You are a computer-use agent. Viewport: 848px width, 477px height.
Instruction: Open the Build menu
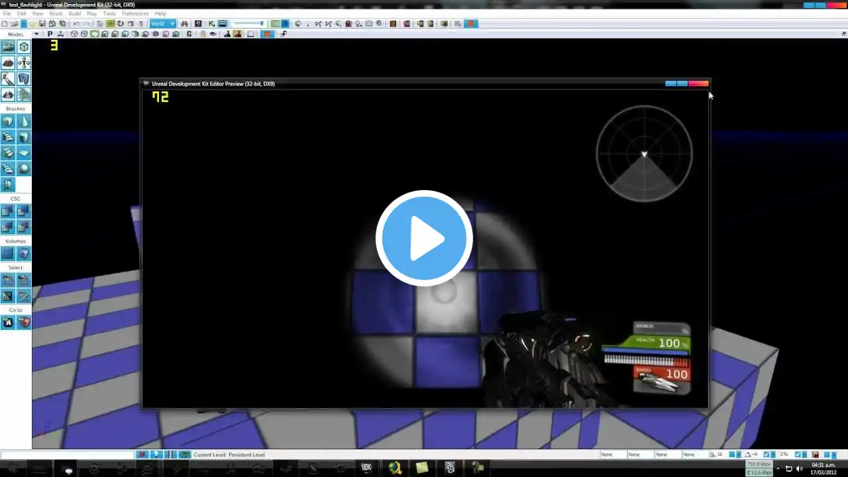pos(75,13)
